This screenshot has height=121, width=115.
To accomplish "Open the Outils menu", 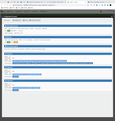I will pyautogui.click(x=27, y=11).
